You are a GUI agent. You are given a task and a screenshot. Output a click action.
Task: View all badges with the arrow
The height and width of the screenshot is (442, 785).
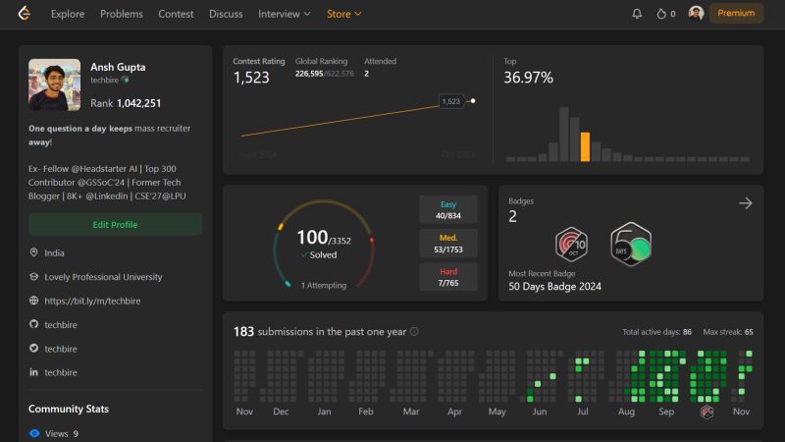pos(746,203)
